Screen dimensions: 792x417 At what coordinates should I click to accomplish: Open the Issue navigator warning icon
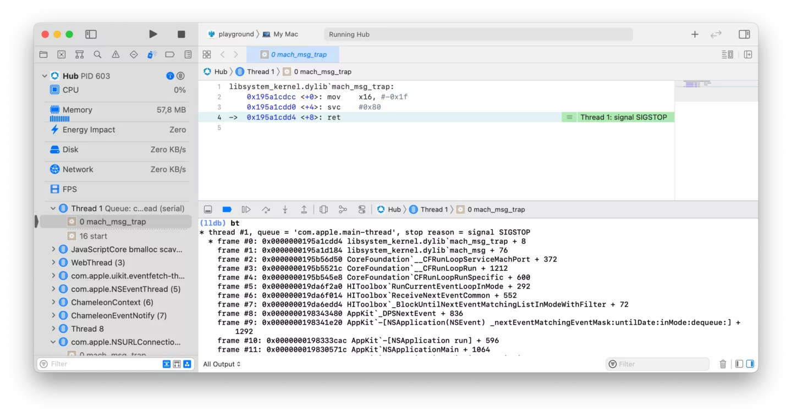(116, 54)
